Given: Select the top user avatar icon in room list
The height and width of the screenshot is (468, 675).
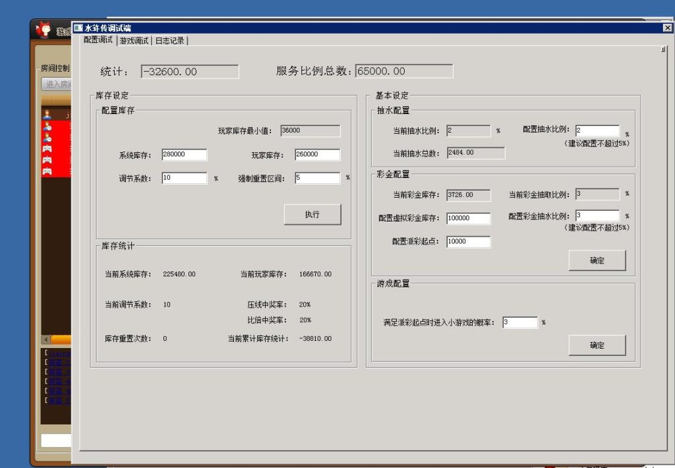Looking at the screenshot, I should coord(47,115).
